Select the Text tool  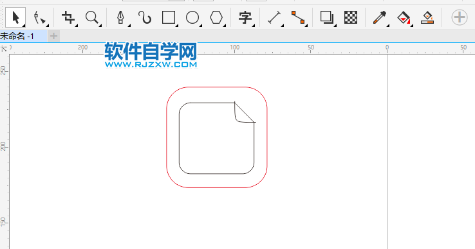245,17
